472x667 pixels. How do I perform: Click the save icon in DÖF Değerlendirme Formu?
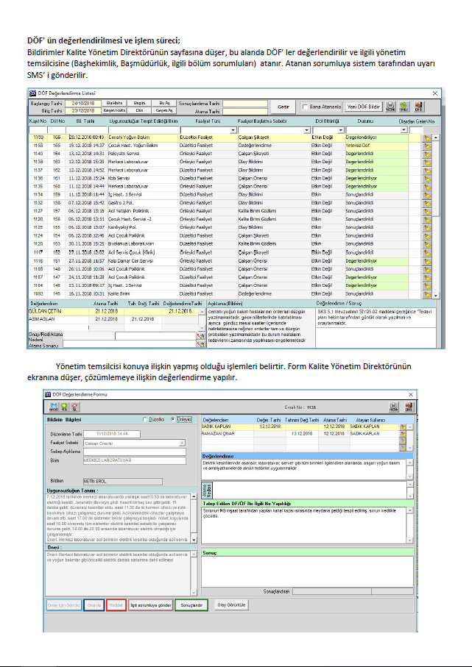(x=53, y=406)
